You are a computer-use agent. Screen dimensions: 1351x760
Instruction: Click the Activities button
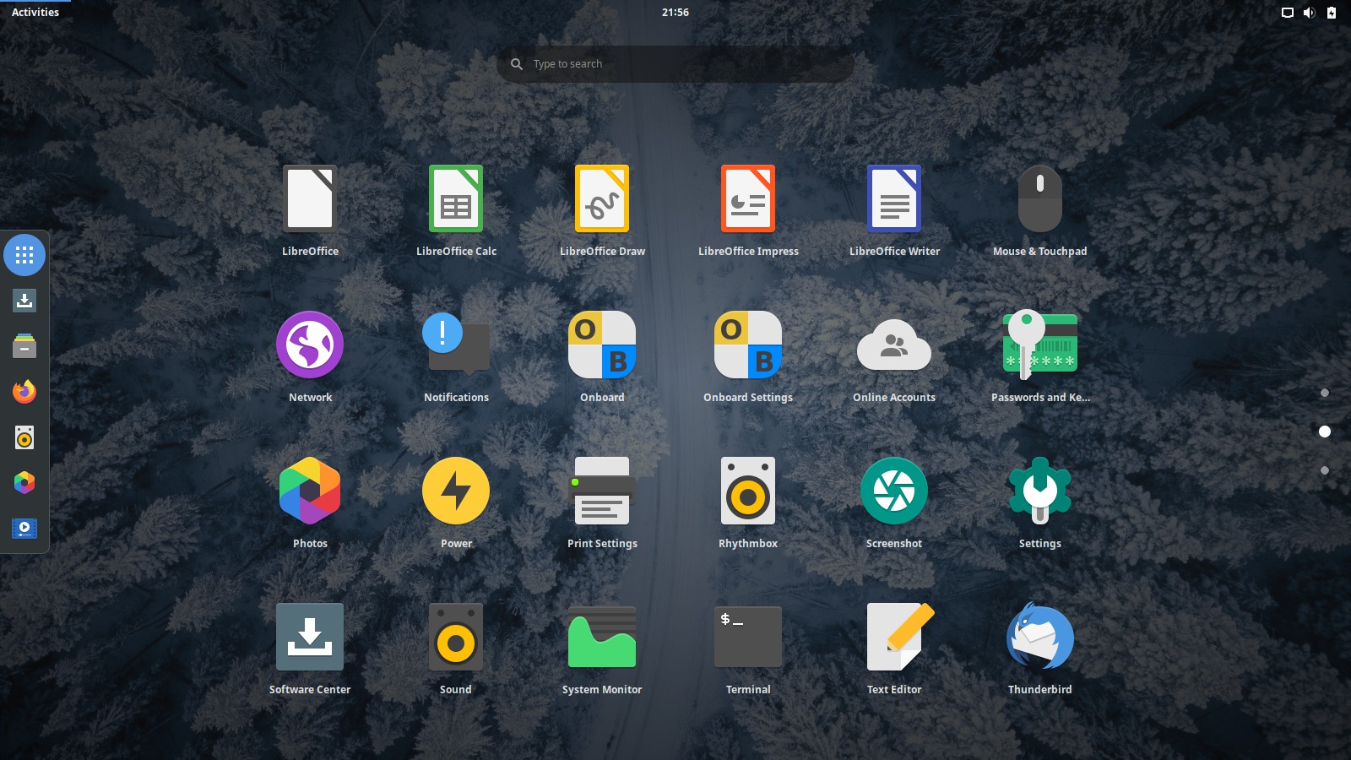[x=35, y=12]
